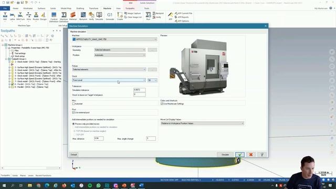Select the Lathe machine type icon
The width and height of the screenshot is (336, 189).
[13, 16]
